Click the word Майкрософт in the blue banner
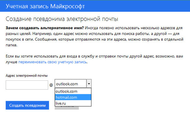 point(67,6)
